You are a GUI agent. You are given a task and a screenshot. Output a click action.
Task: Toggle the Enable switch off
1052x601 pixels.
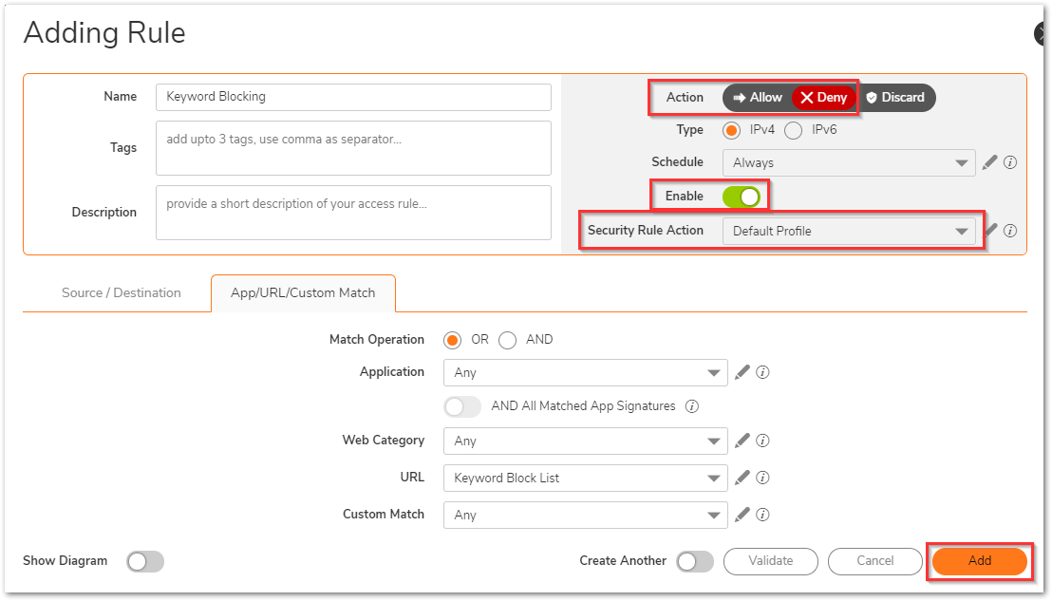click(x=741, y=197)
